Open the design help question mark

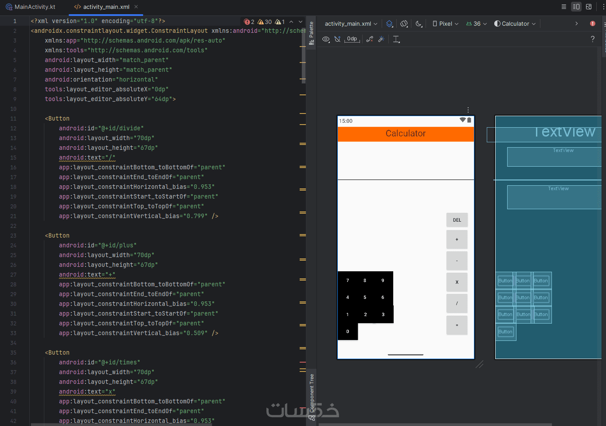pyautogui.click(x=592, y=39)
